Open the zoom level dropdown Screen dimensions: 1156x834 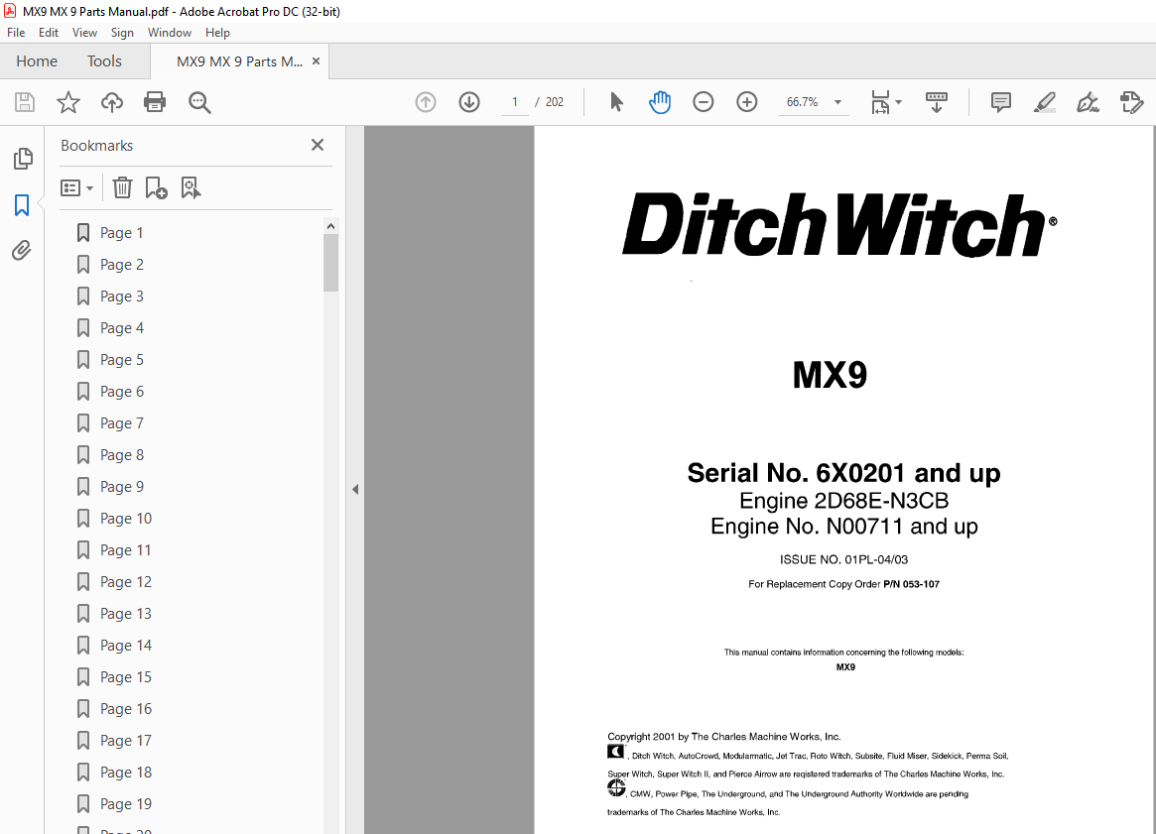(837, 102)
